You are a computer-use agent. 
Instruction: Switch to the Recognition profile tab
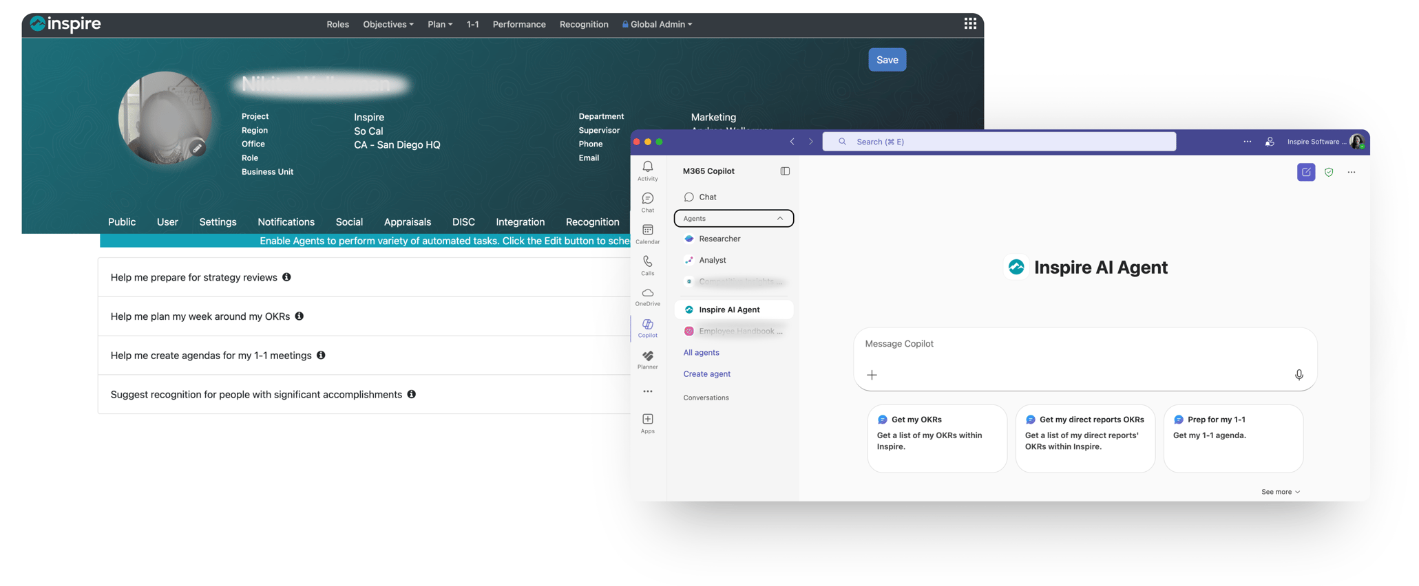click(x=592, y=222)
